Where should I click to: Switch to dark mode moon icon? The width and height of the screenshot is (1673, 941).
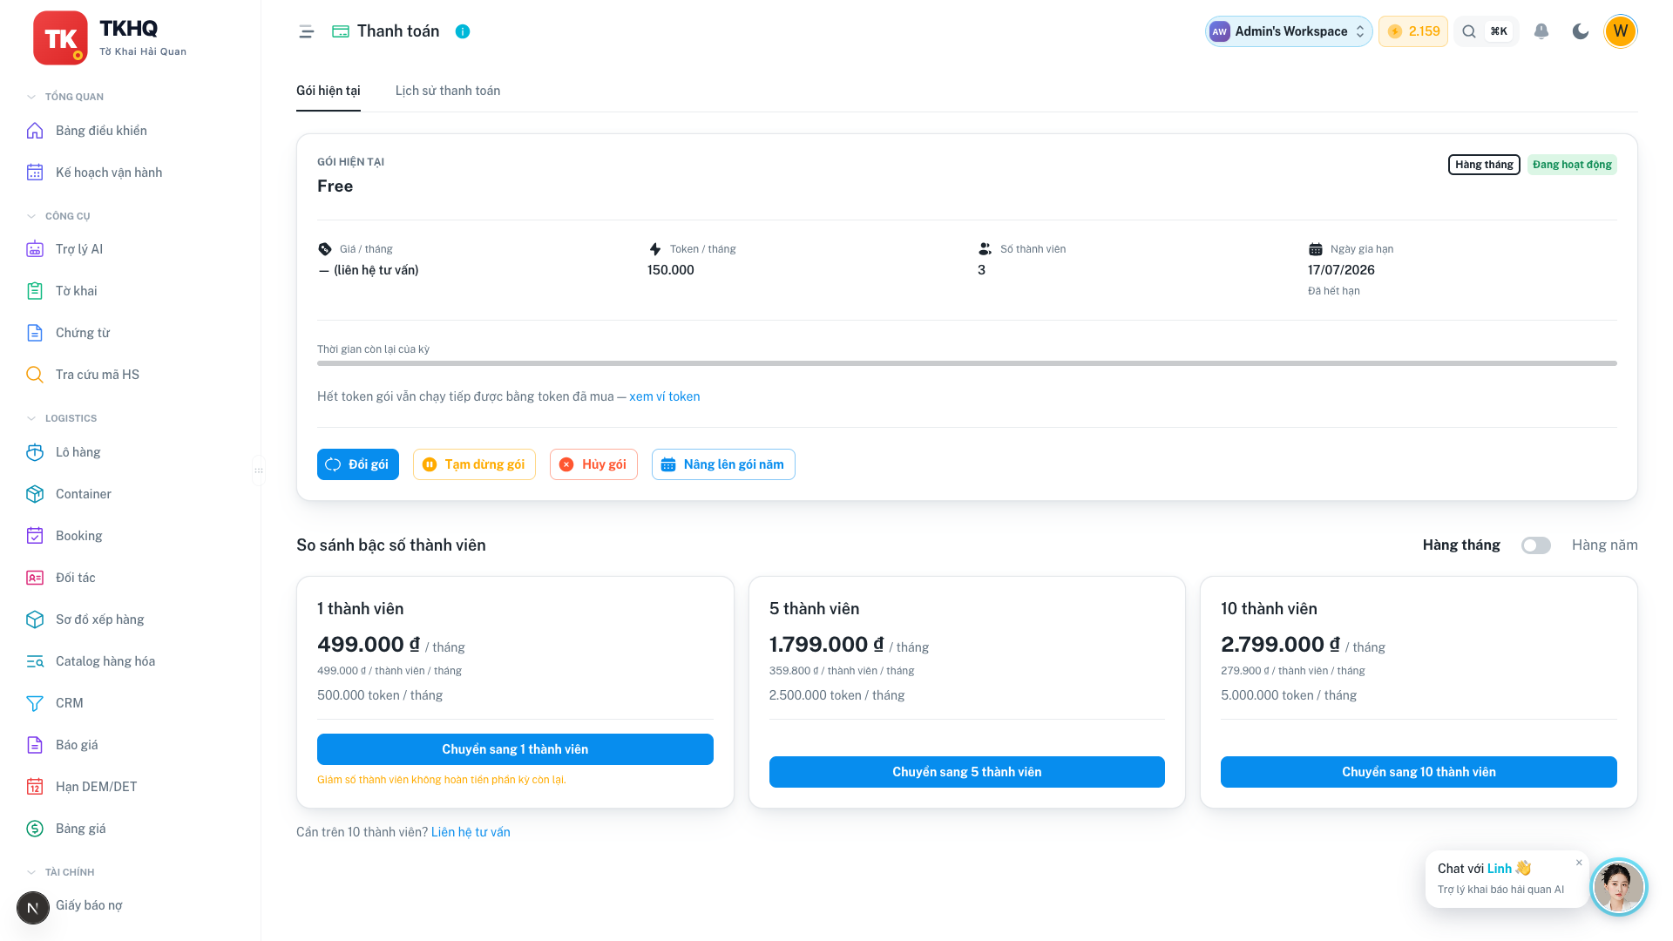coord(1581,31)
